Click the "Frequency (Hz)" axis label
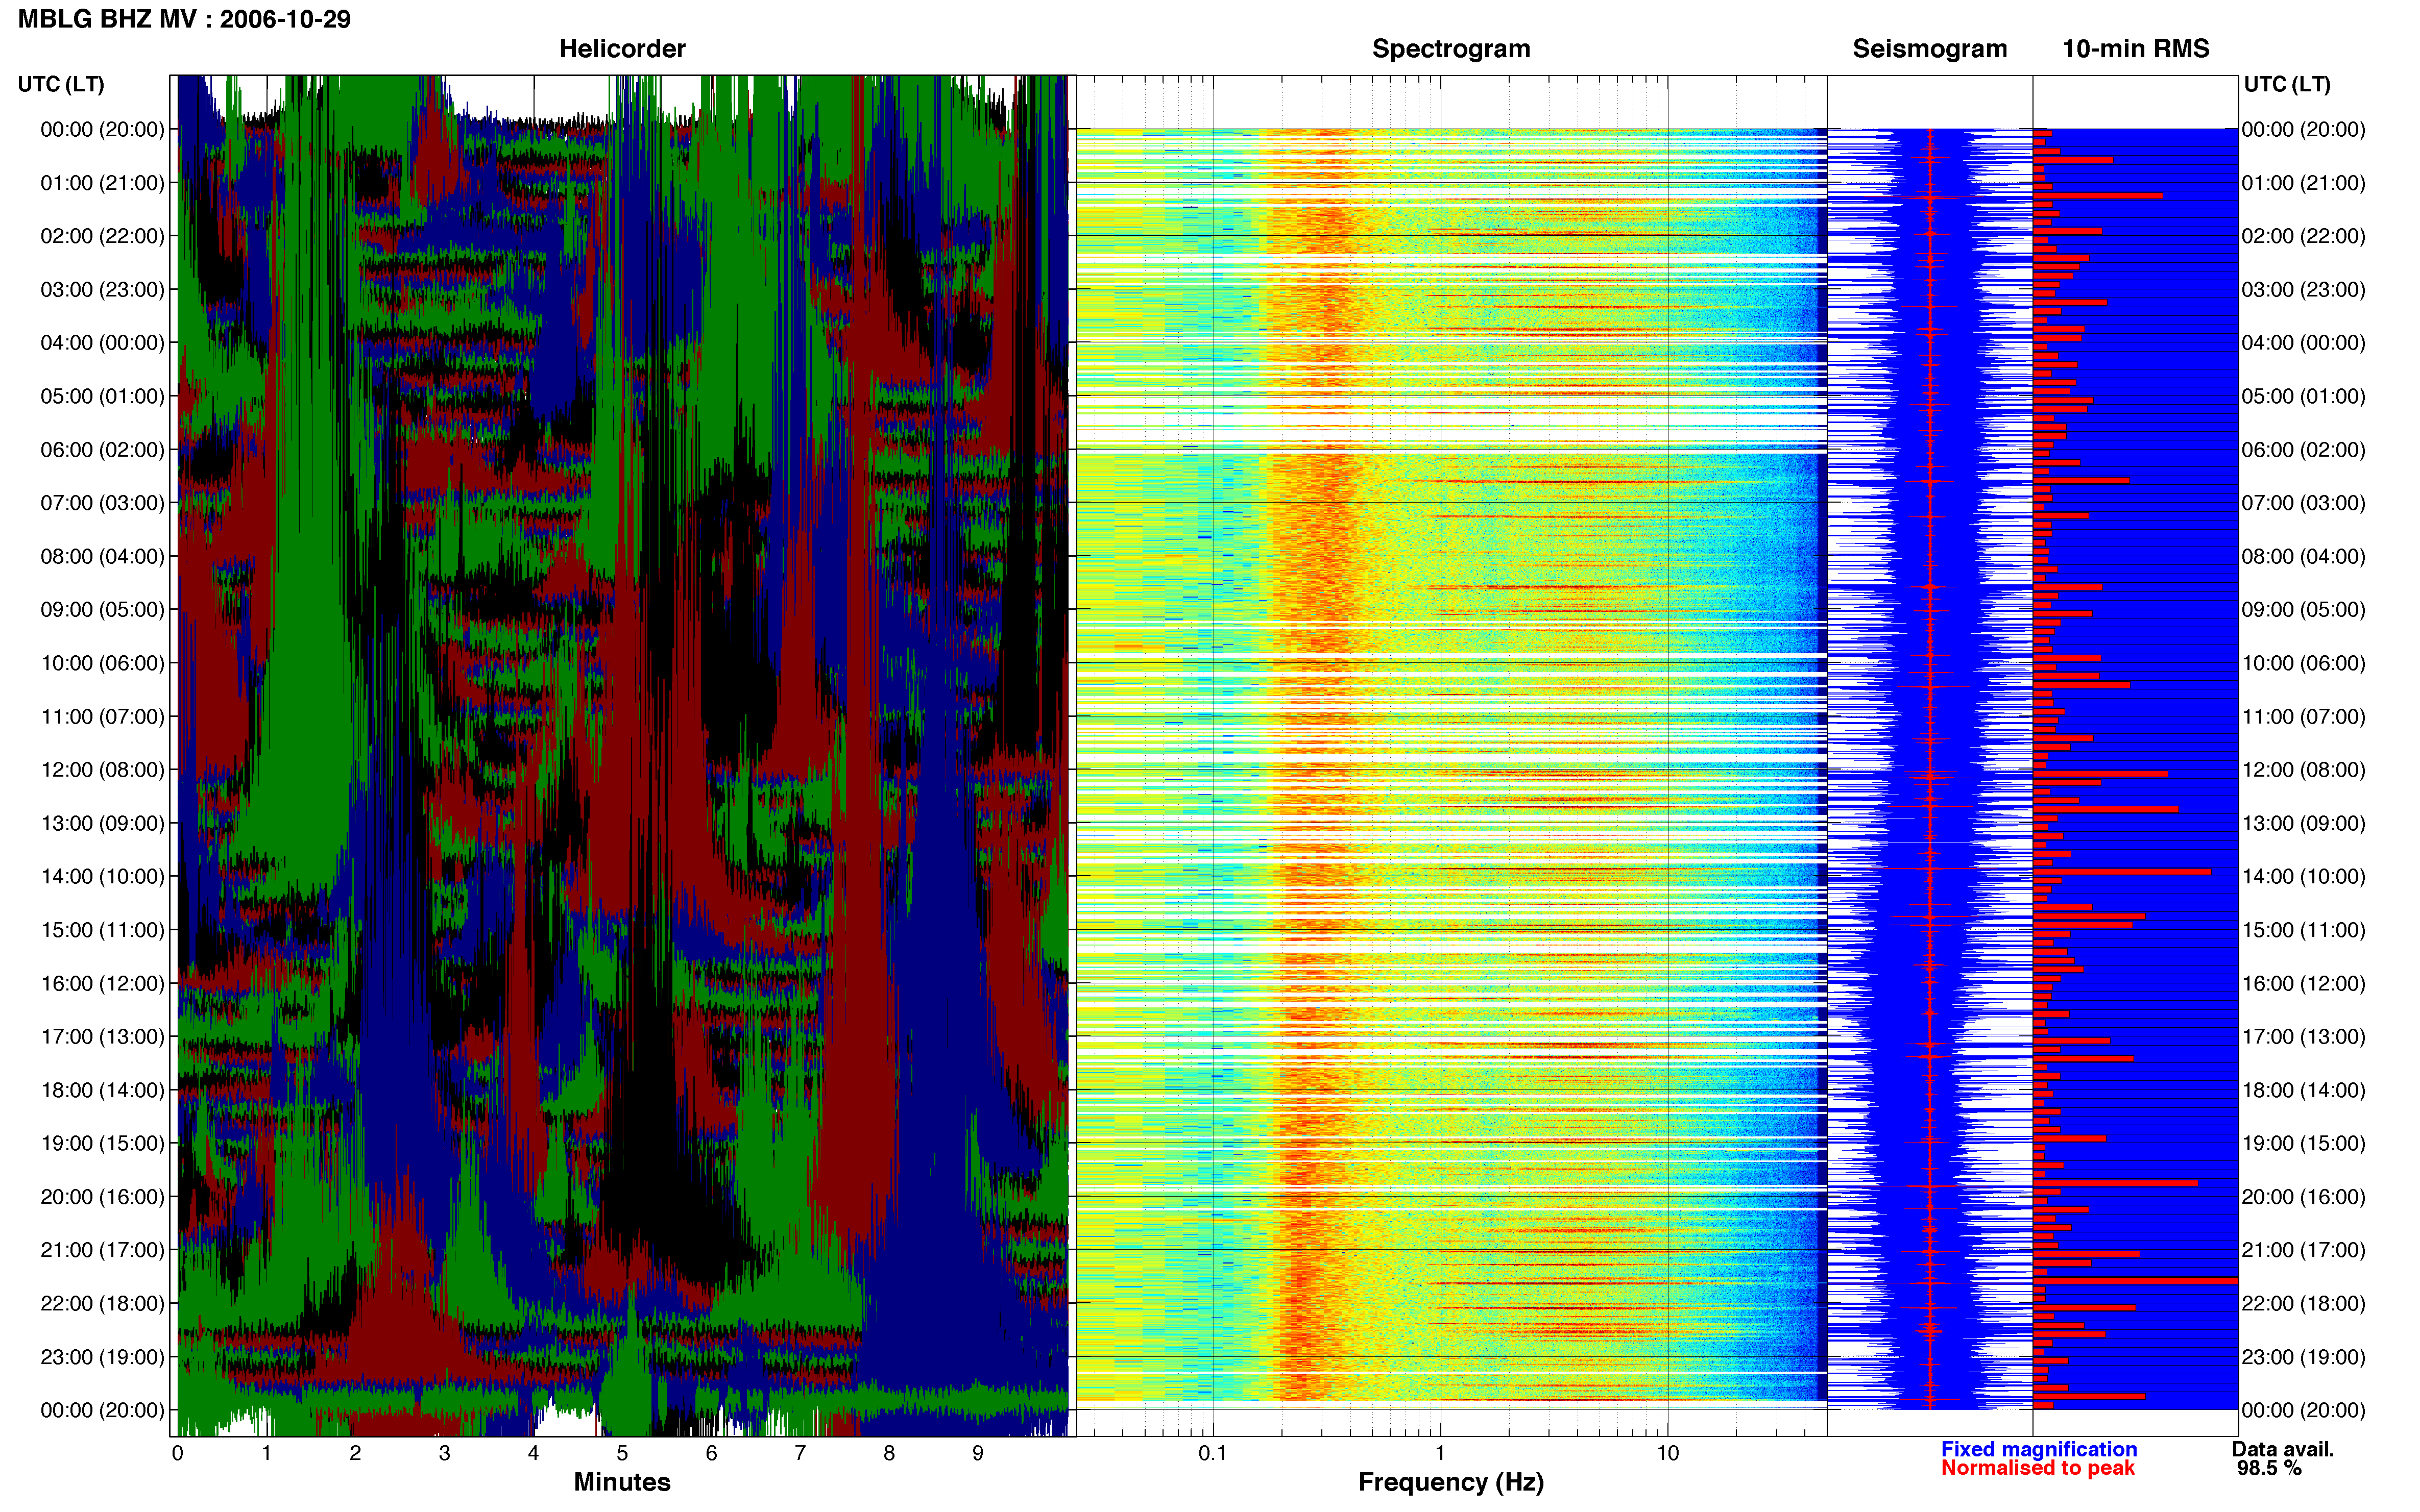This screenshot has height=1512, width=2420. (1450, 1482)
